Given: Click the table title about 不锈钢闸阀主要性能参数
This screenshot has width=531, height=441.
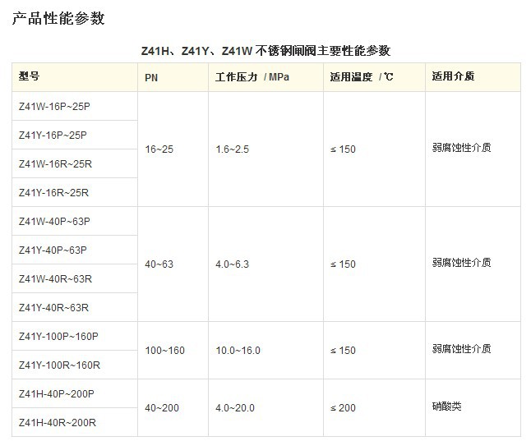Looking at the screenshot, I should point(265,51).
